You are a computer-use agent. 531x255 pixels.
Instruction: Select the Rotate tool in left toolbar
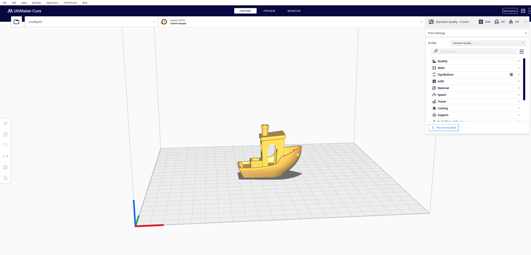click(x=5, y=145)
